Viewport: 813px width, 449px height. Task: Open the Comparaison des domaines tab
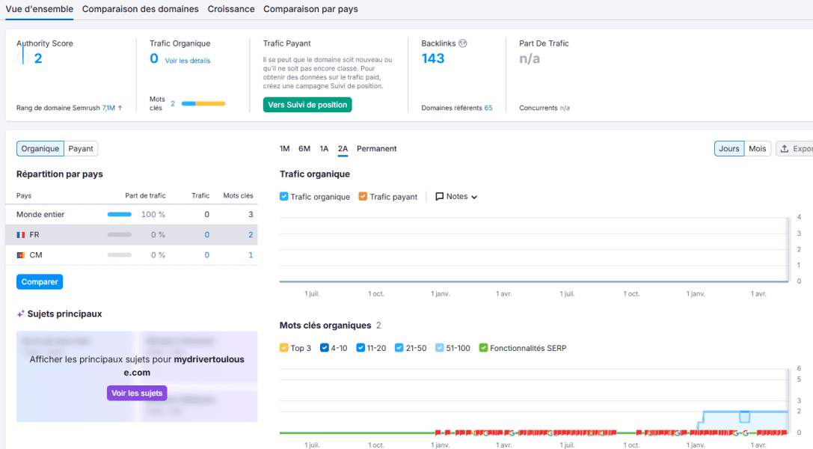click(141, 9)
